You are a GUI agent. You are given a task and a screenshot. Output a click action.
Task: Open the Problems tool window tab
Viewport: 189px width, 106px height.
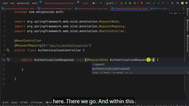[37, 102]
